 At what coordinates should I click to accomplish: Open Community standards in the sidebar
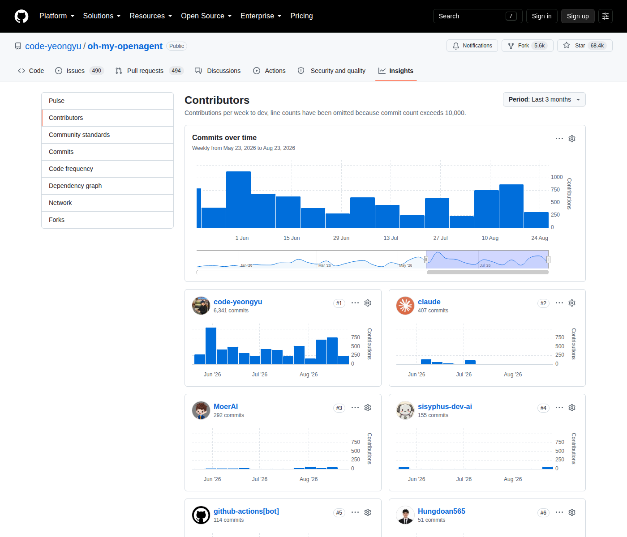[x=107, y=135]
